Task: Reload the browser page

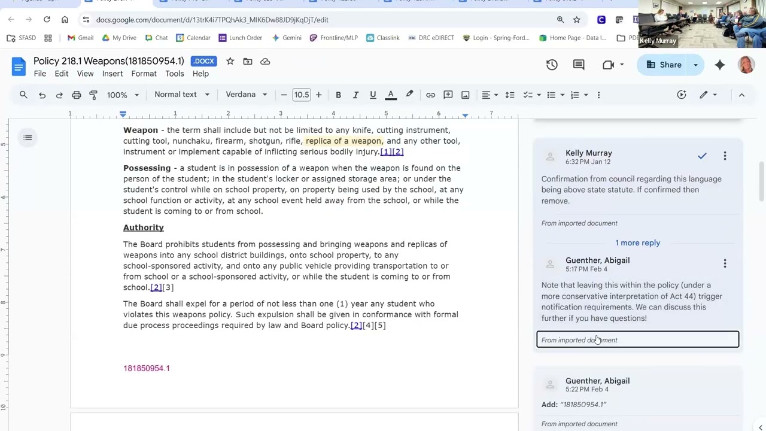Action: pyautogui.click(x=47, y=20)
